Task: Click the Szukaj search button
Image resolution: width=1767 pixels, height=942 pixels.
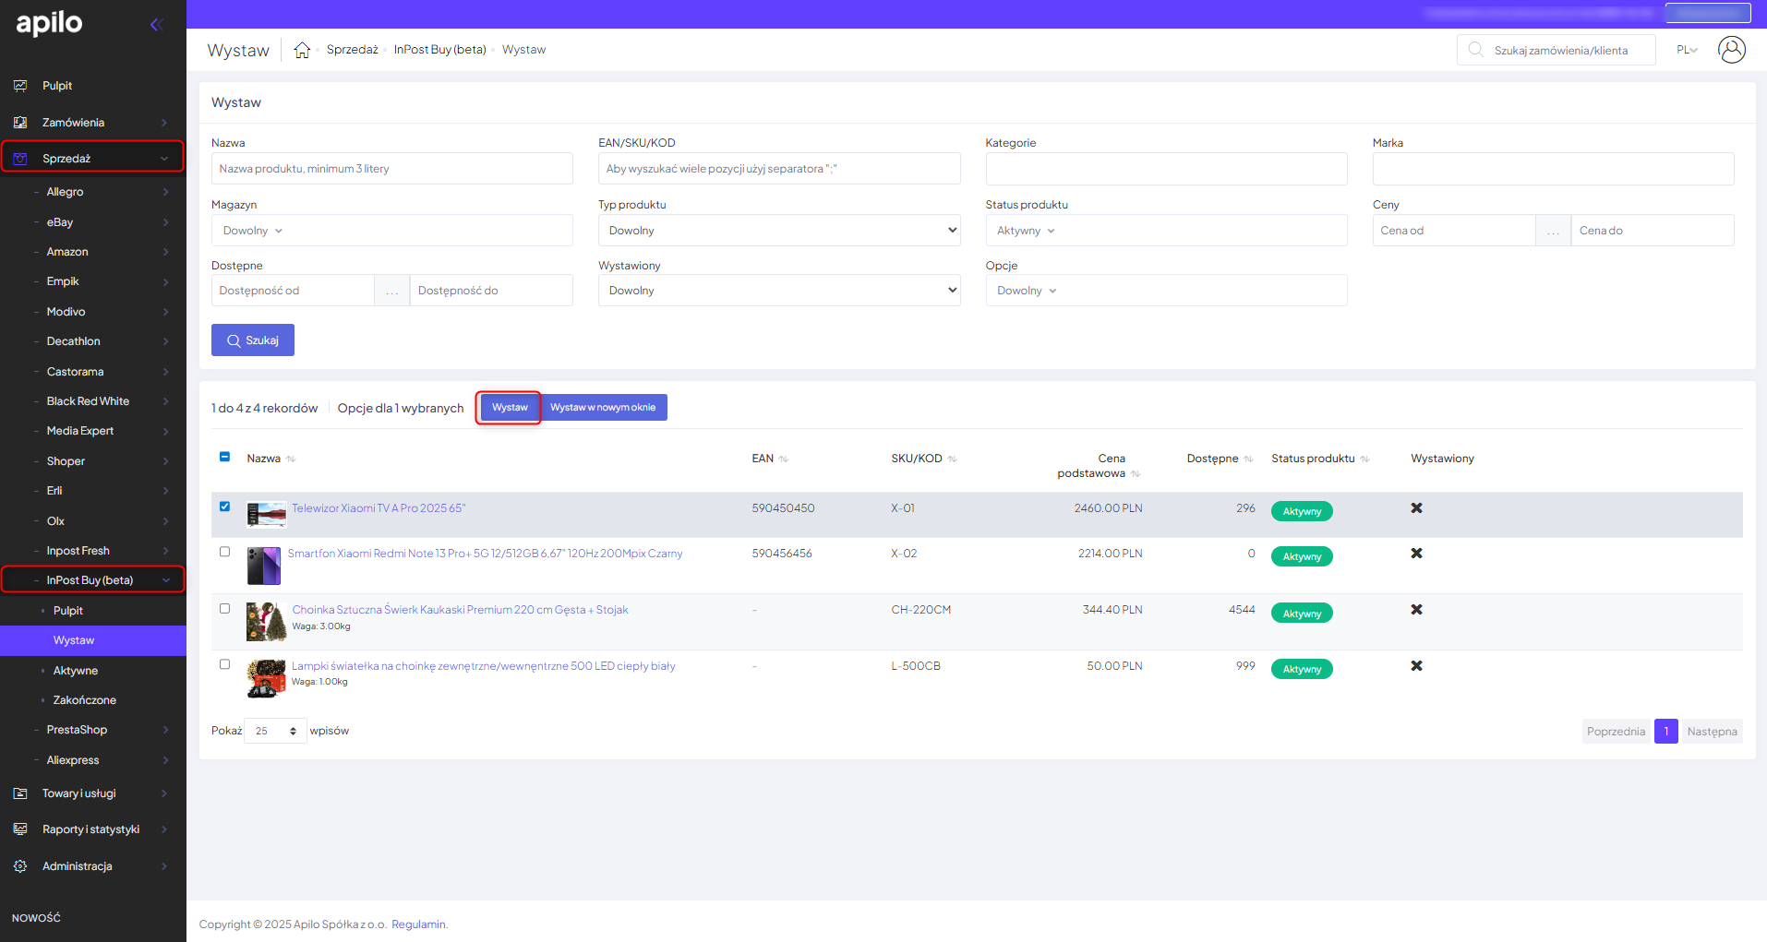Action: pyautogui.click(x=253, y=340)
